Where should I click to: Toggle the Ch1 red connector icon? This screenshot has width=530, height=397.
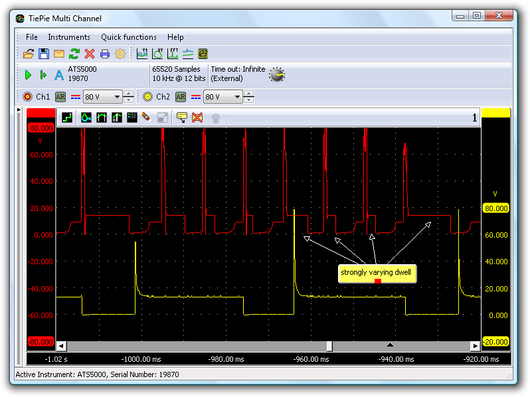pyautogui.click(x=27, y=97)
